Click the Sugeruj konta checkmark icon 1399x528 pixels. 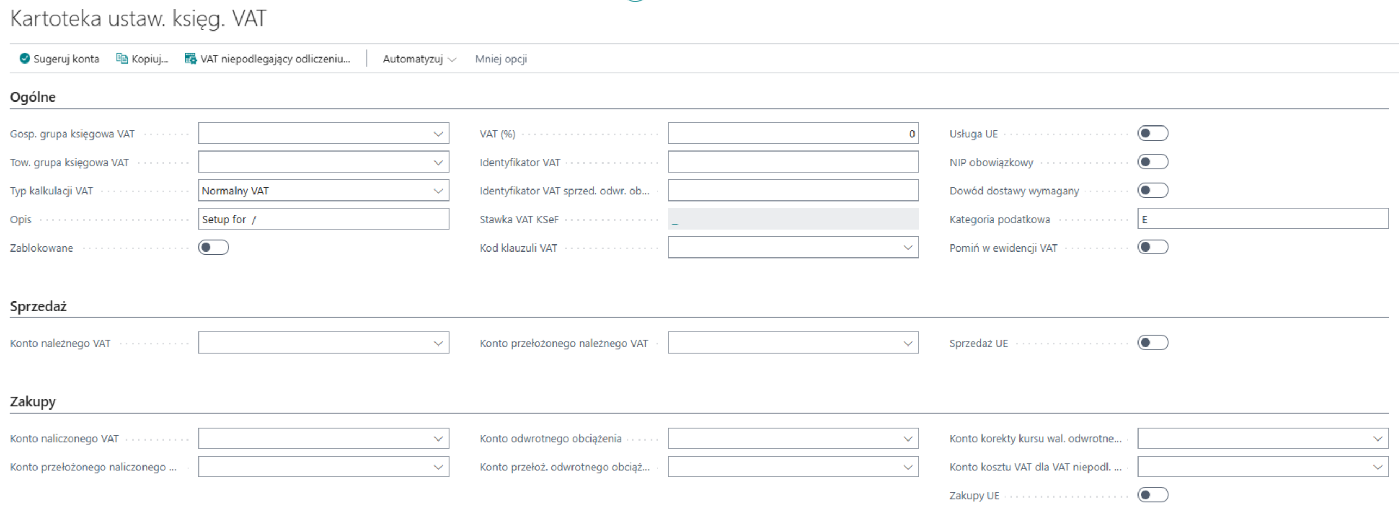24,59
